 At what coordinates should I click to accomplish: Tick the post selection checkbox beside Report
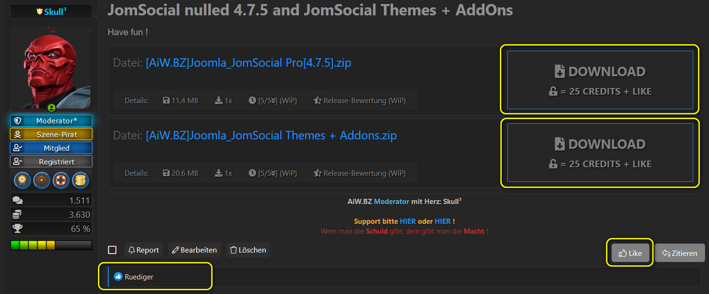click(x=112, y=250)
